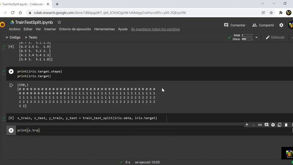Move cell down with arrow icon
Viewport: 293px width, 165px height.
point(253,125)
